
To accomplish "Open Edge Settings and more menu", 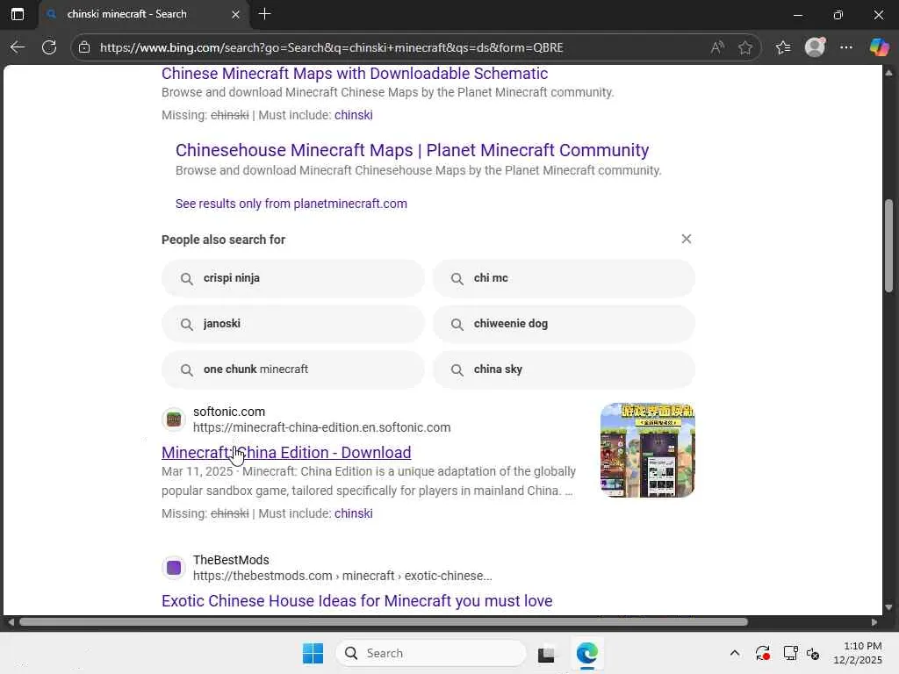I will point(846,47).
